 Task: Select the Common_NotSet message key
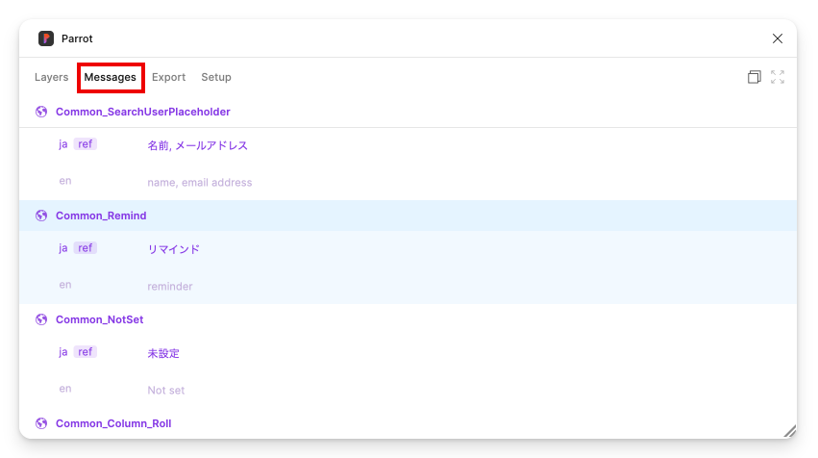tap(99, 319)
